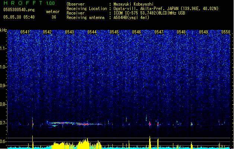This screenshot has width=234, height=149.
Task: Click the 0549 time marker
Action: [x=203, y=32]
